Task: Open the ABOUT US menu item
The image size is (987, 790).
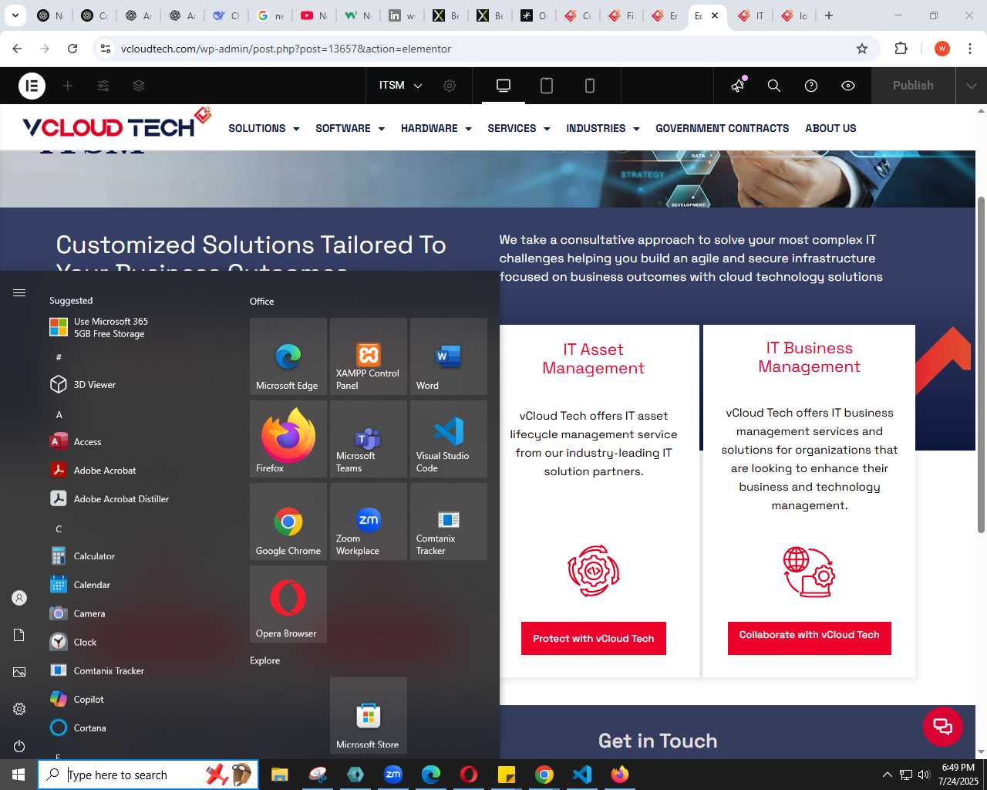Action: coord(830,128)
